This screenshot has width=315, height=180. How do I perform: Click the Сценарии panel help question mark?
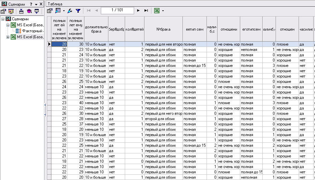coord(31,4)
